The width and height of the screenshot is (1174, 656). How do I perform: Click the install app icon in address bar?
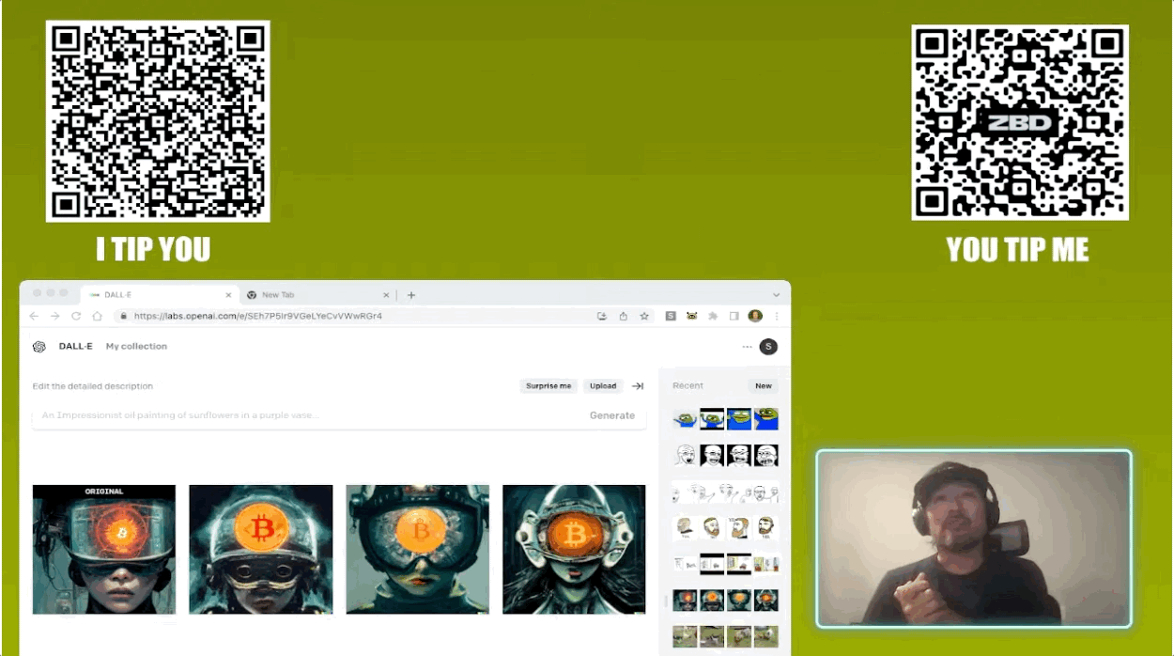pos(602,317)
